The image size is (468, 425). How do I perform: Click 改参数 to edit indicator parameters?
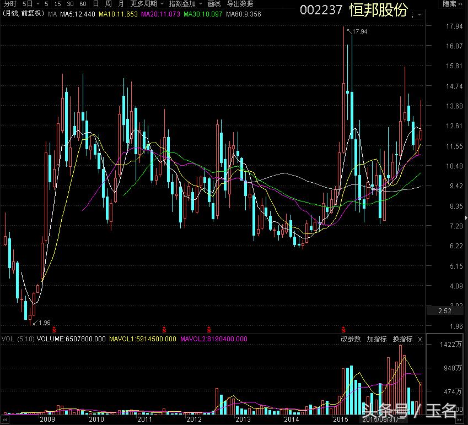(x=351, y=339)
